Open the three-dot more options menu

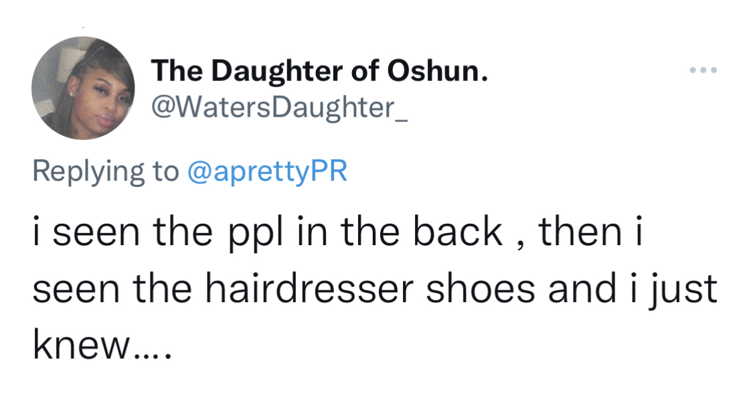[703, 70]
